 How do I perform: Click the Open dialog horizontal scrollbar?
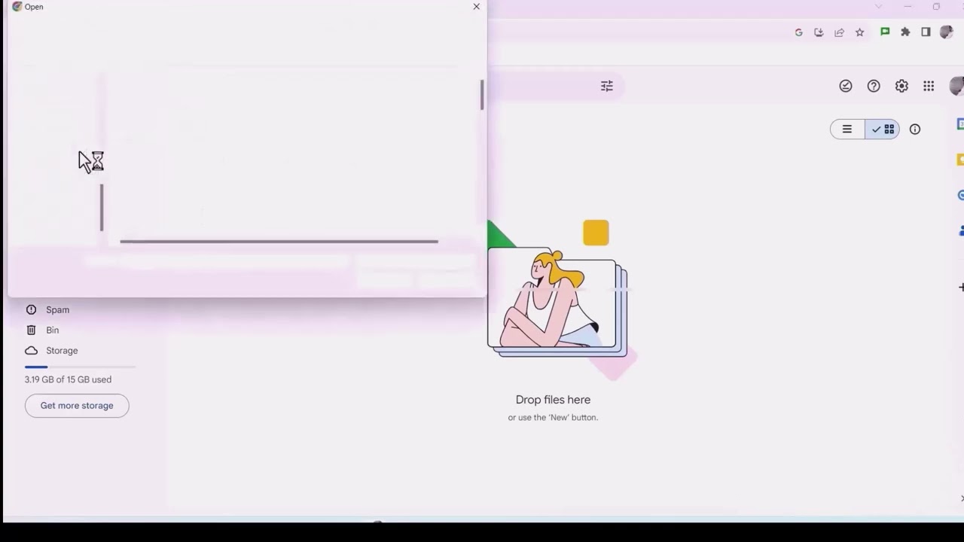(279, 242)
